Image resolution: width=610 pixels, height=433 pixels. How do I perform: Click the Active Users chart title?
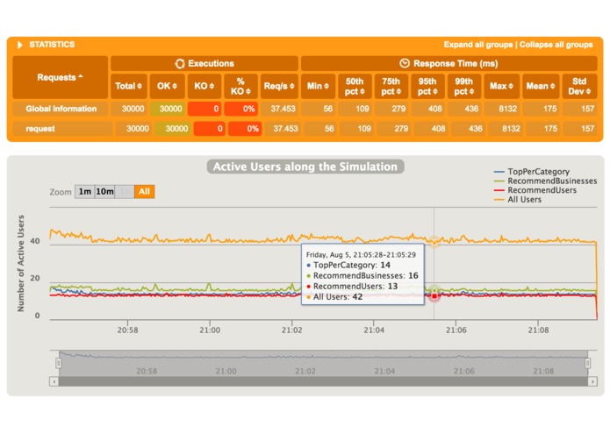click(305, 167)
